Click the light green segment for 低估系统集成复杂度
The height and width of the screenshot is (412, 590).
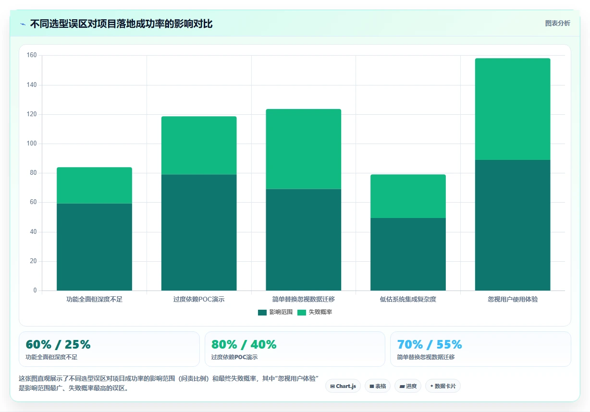click(x=408, y=196)
